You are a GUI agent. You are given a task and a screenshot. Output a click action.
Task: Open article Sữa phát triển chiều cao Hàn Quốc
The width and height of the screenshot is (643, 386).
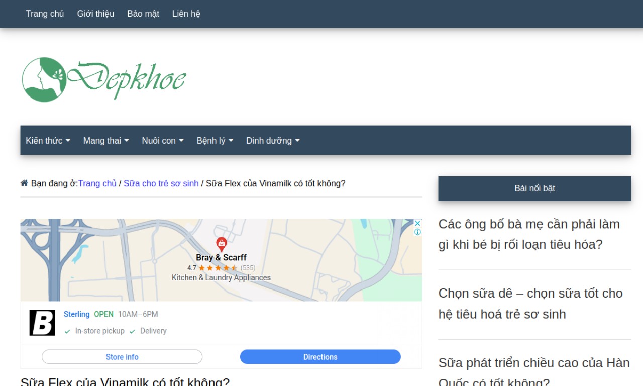pyautogui.click(x=534, y=372)
